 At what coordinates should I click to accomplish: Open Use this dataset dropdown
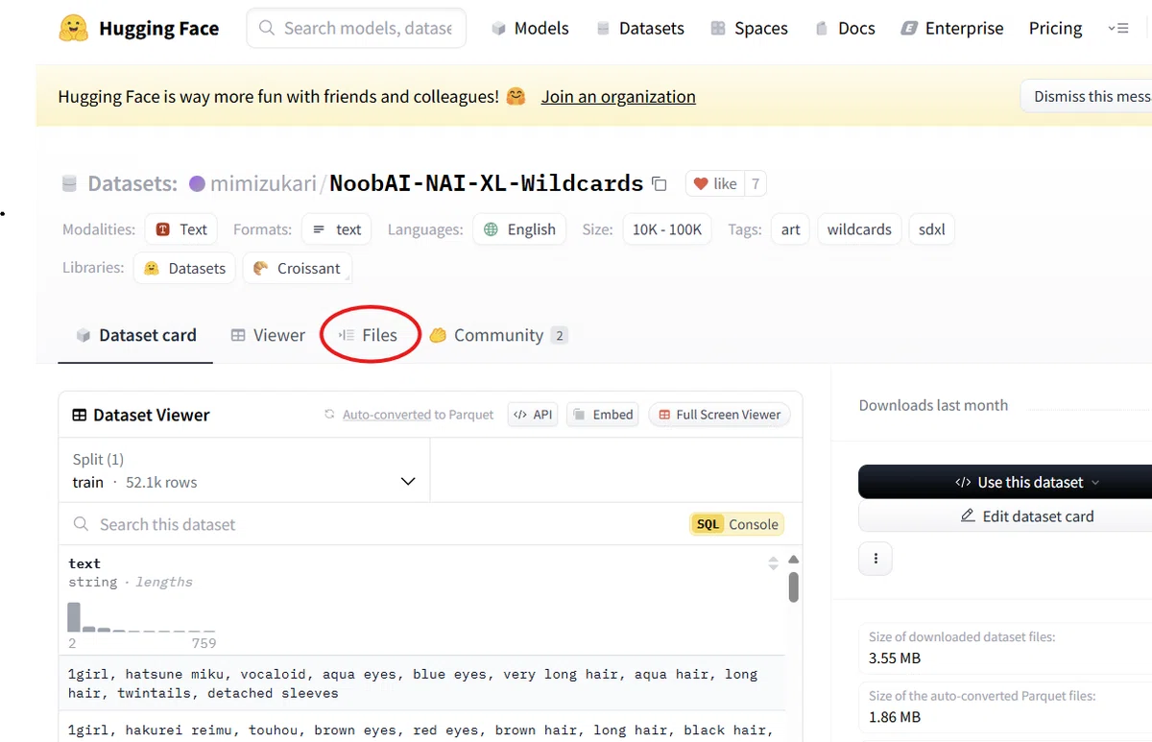[x=1005, y=482]
